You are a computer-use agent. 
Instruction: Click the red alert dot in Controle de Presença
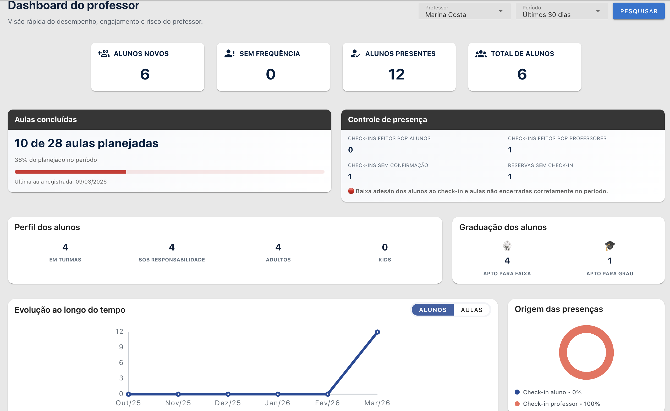[x=351, y=191]
